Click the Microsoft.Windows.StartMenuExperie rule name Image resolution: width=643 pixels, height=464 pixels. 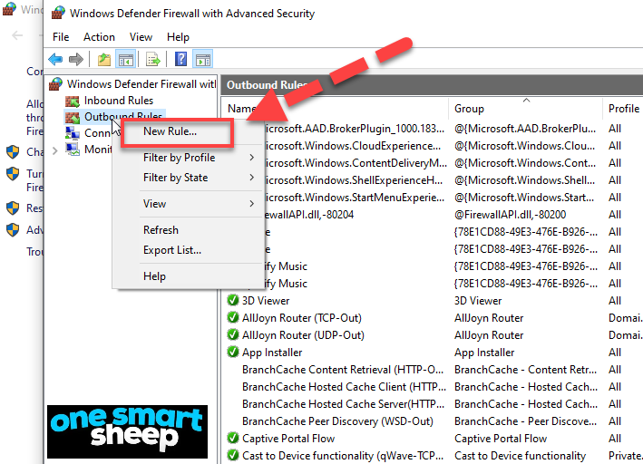point(355,198)
